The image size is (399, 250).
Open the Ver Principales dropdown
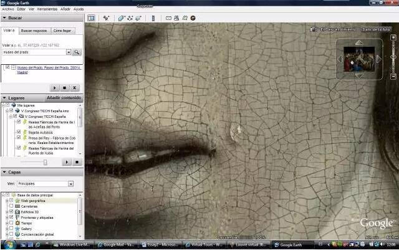tap(70, 183)
